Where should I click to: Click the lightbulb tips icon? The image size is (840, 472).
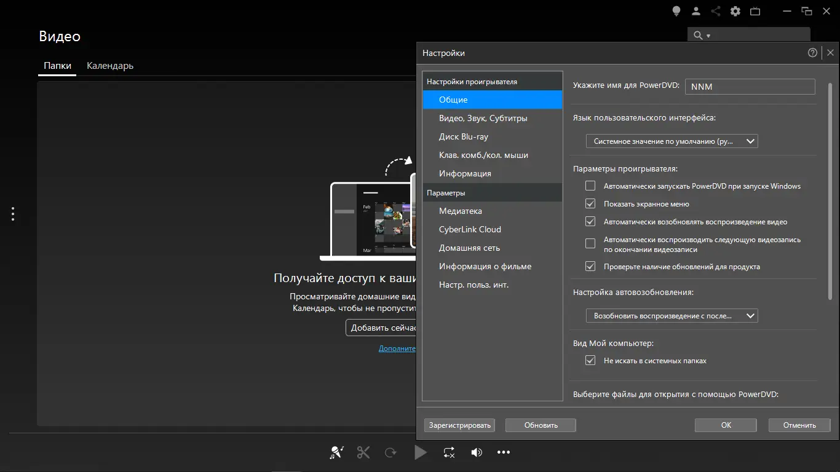(x=676, y=11)
